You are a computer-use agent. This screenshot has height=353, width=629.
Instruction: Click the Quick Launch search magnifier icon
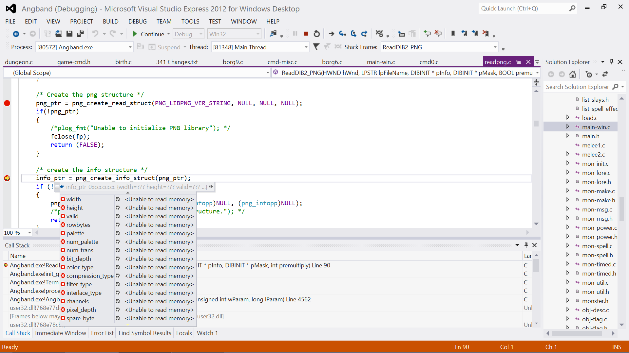[572, 8]
